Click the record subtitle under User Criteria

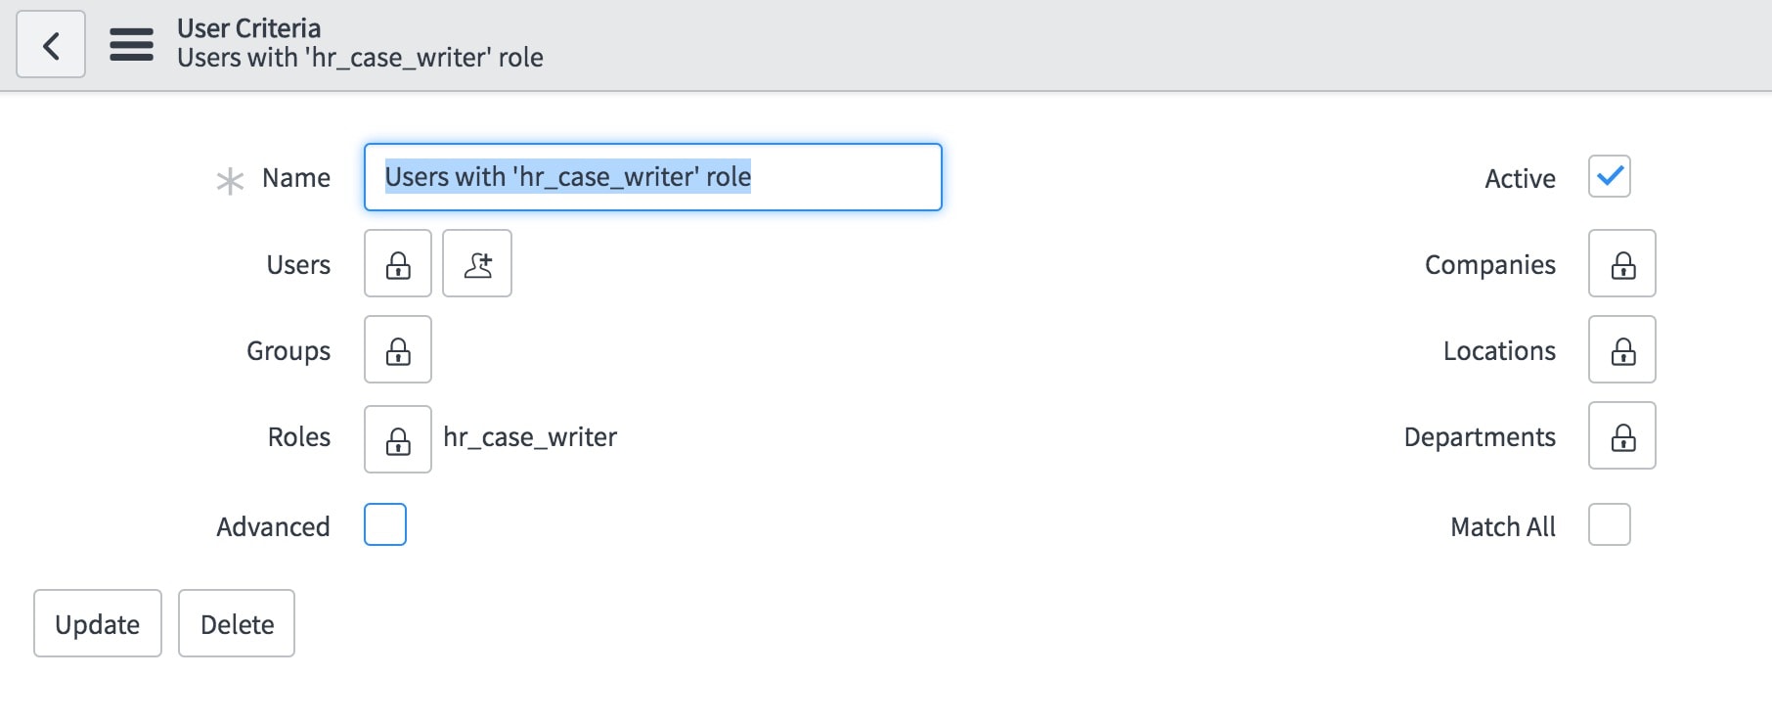pos(359,58)
